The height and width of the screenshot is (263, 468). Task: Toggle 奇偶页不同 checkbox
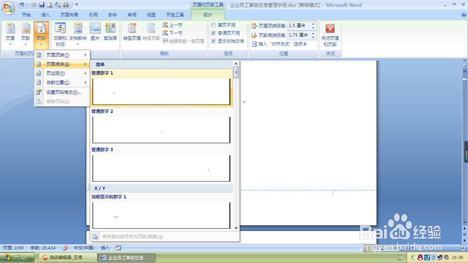pos(213,33)
